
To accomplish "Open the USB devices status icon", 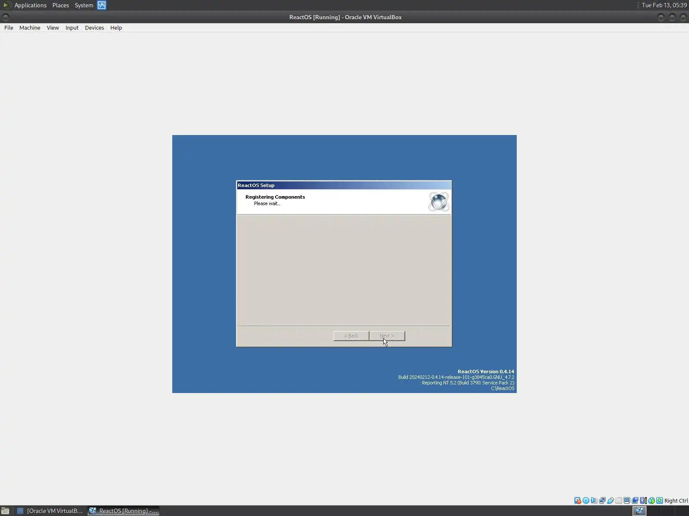I will 611,501.
